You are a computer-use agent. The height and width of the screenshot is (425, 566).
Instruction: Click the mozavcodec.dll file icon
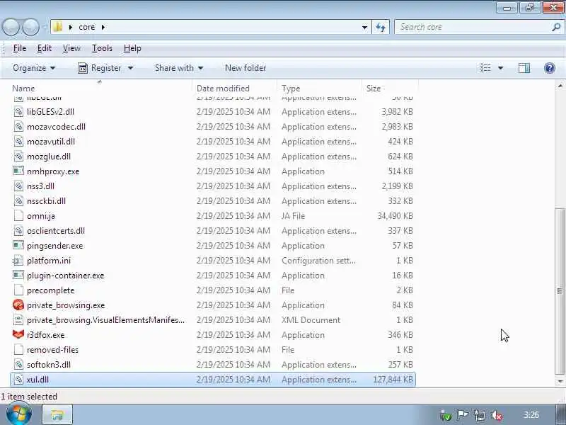pyautogui.click(x=18, y=127)
